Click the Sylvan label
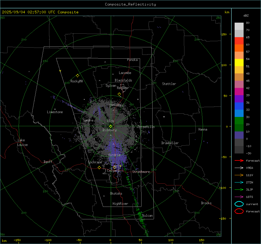The height and width of the screenshot is (244, 261). 111,86
